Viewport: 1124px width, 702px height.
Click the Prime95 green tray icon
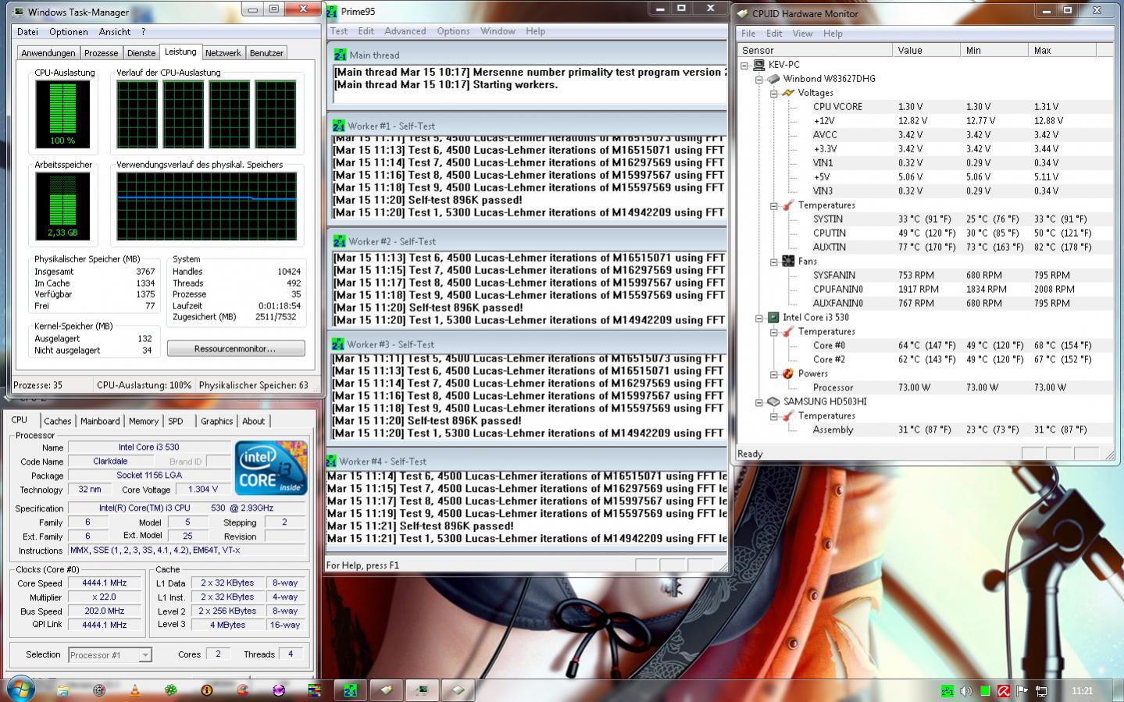(947, 691)
